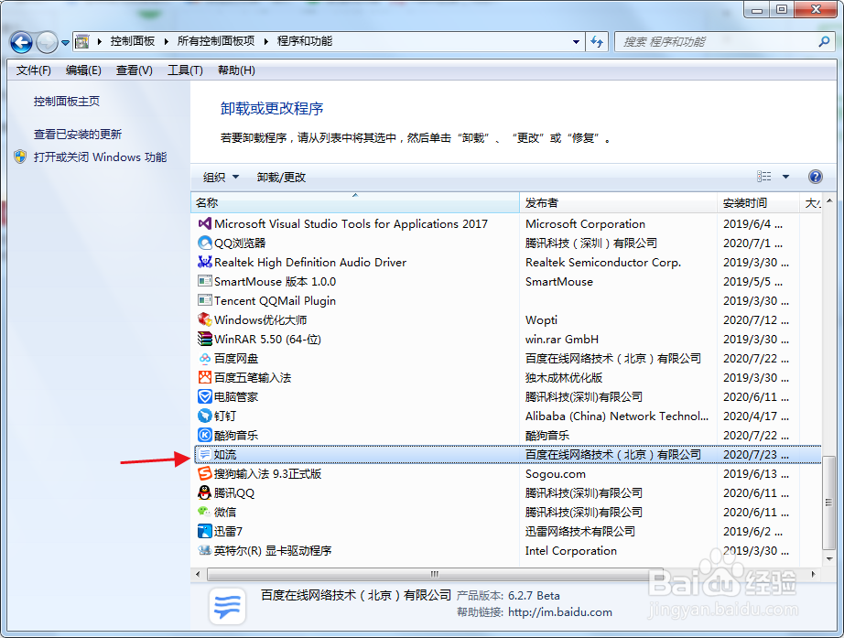This screenshot has height=638, width=844.
Task: Click vertical scrollbar down arrow
Action: pos(829,559)
